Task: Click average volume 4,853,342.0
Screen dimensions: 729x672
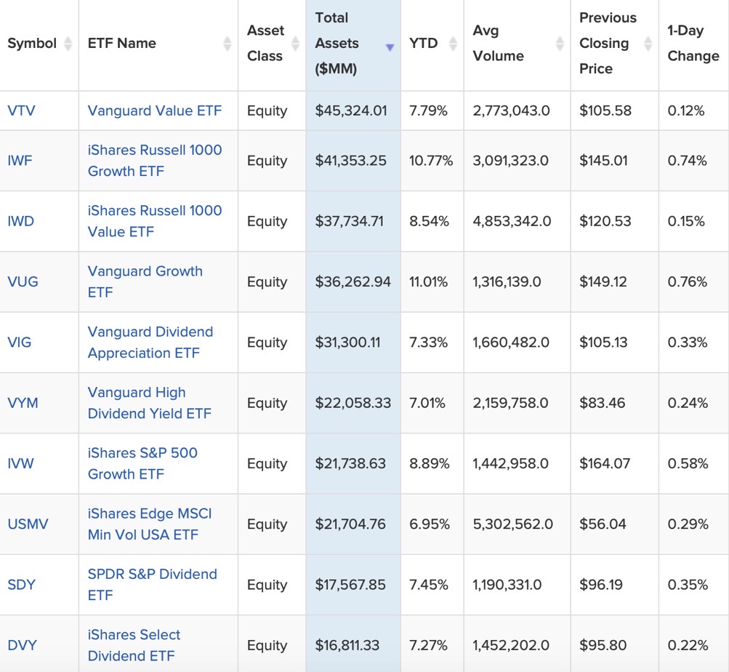Action: pos(512,221)
